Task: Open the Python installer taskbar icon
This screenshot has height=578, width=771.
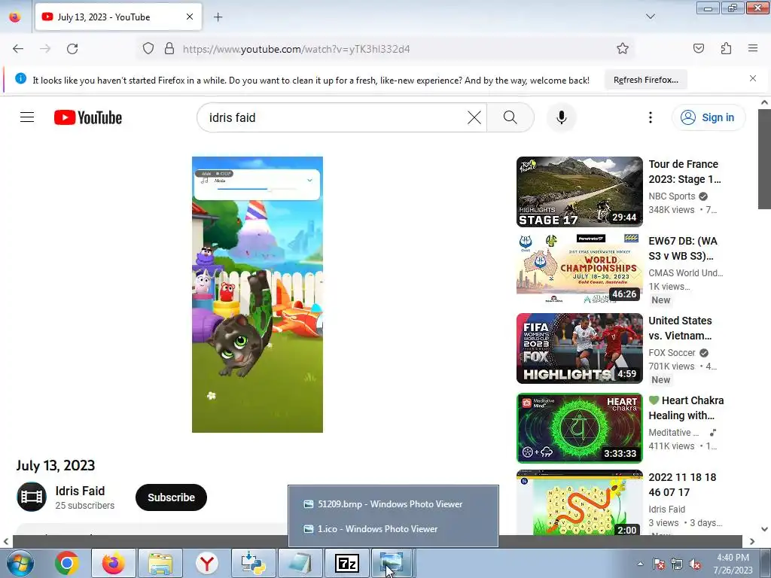Action: (253, 563)
